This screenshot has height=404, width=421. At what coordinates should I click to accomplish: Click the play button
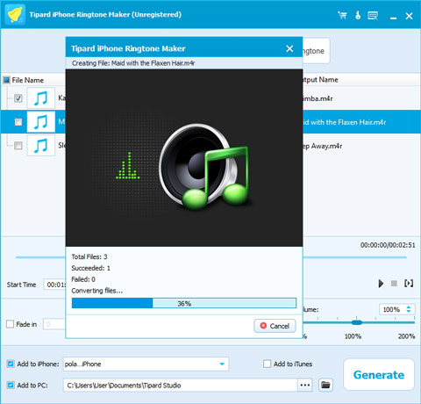point(381,284)
